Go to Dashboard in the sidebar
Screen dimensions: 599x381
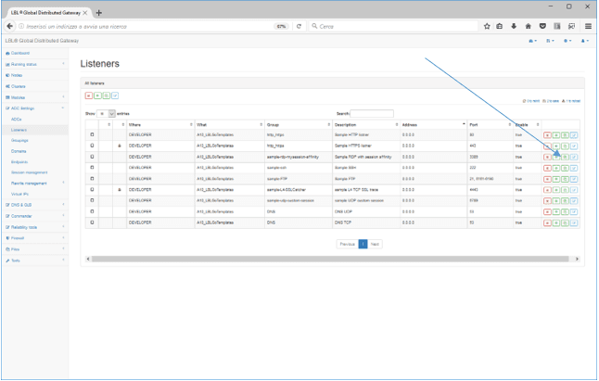tap(20, 54)
